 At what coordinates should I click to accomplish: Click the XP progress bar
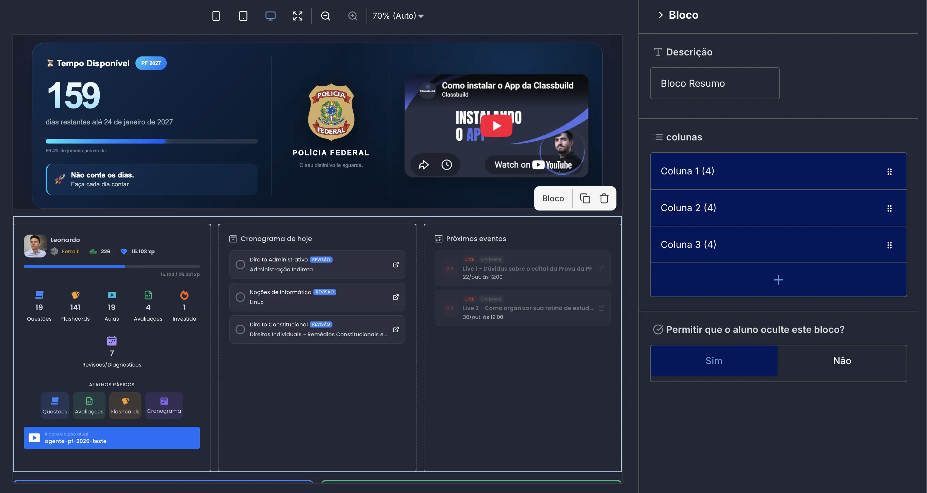pyautogui.click(x=112, y=267)
